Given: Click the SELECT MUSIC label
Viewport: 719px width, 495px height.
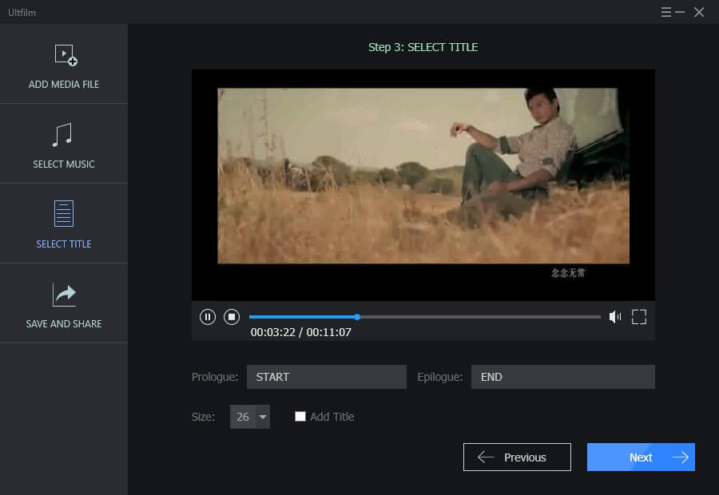Looking at the screenshot, I should (64, 164).
